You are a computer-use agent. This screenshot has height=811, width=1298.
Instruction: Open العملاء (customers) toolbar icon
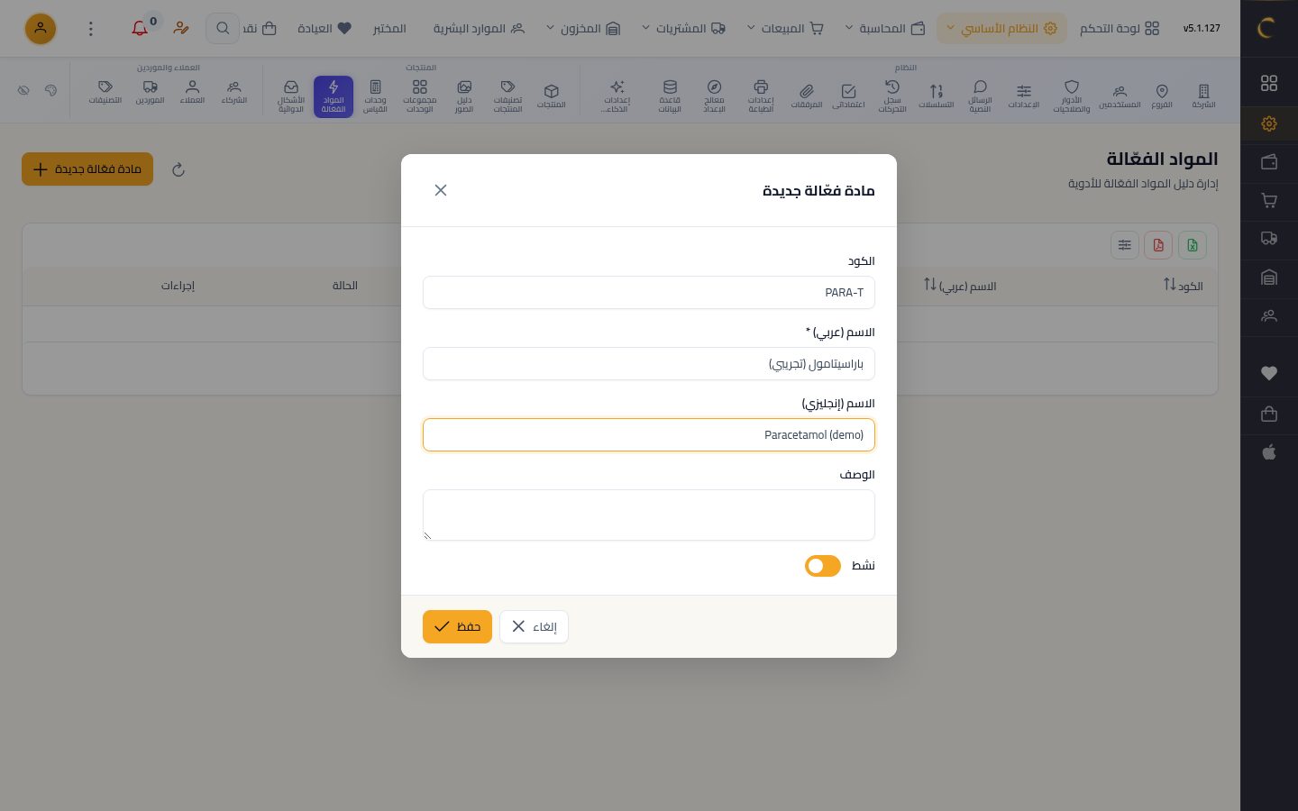[x=192, y=92]
